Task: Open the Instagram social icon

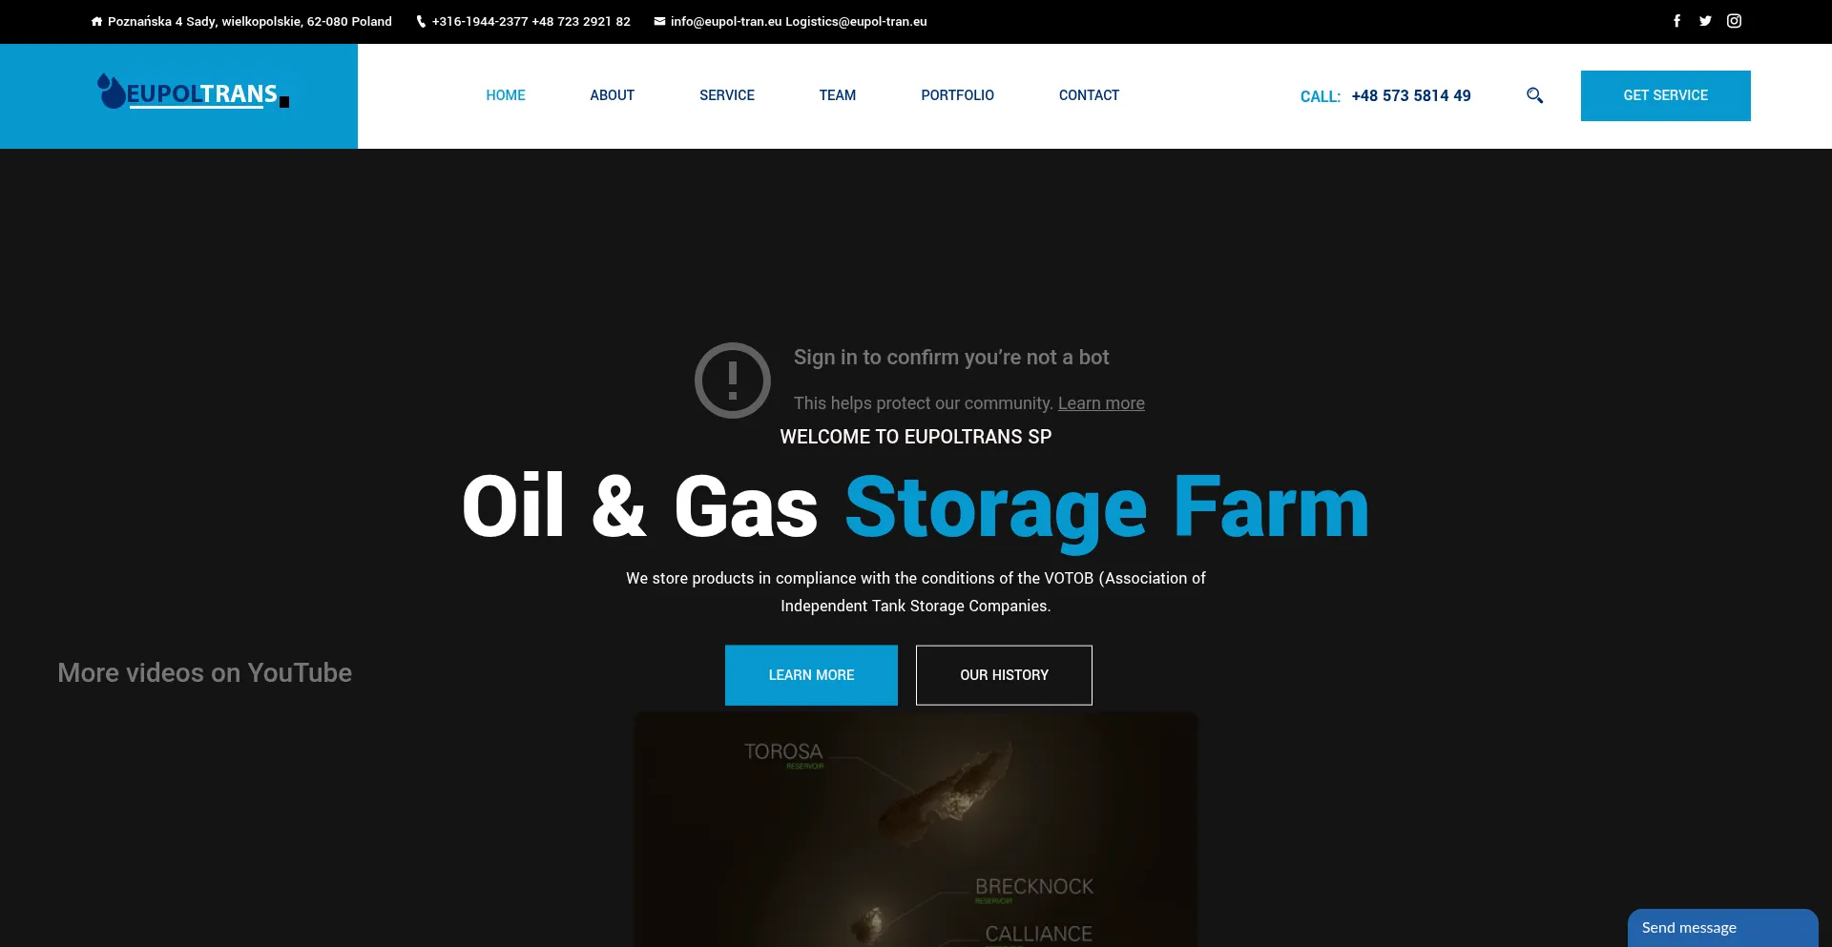Action: coord(1734,21)
